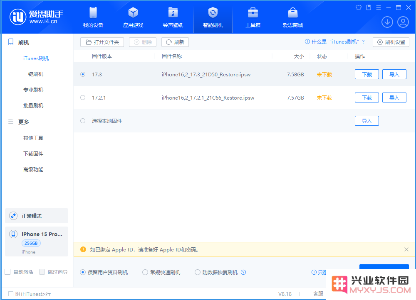The width and height of the screenshot is (416, 300).
Task: Open 高级功能 in sidebar
Action: point(33,169)
